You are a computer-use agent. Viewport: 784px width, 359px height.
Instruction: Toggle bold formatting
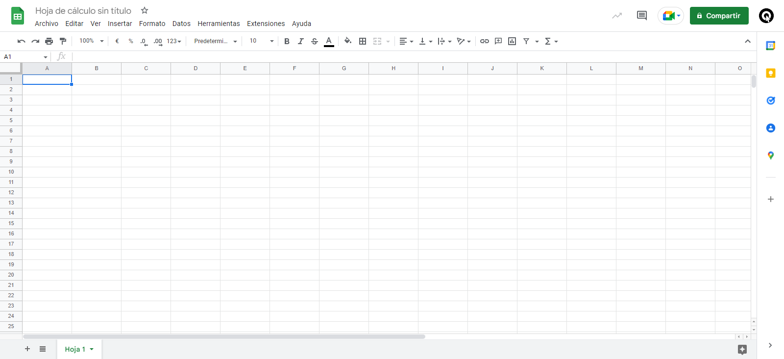click(x=287, y=41)
